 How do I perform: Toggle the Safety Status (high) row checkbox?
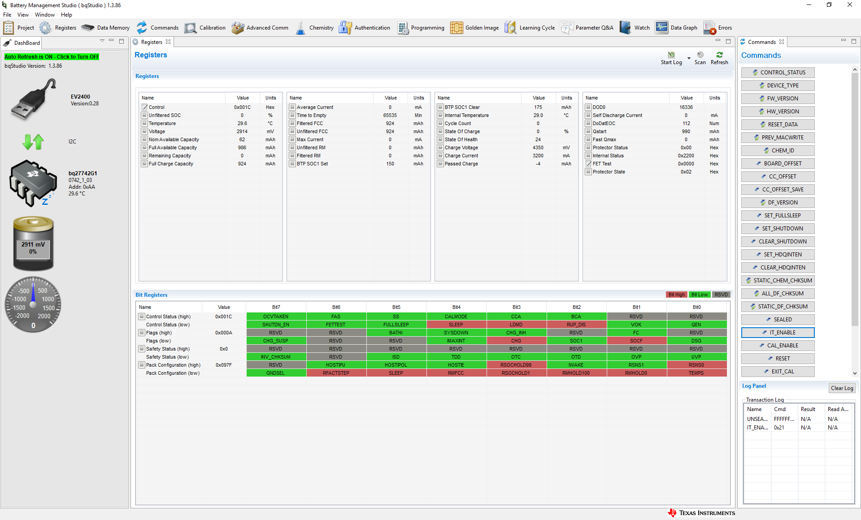pyautogui.click(x=142, y=349)
